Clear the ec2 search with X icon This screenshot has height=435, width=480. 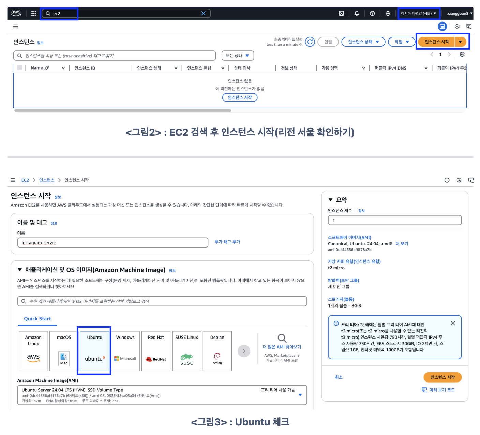[x=204, y=13]
